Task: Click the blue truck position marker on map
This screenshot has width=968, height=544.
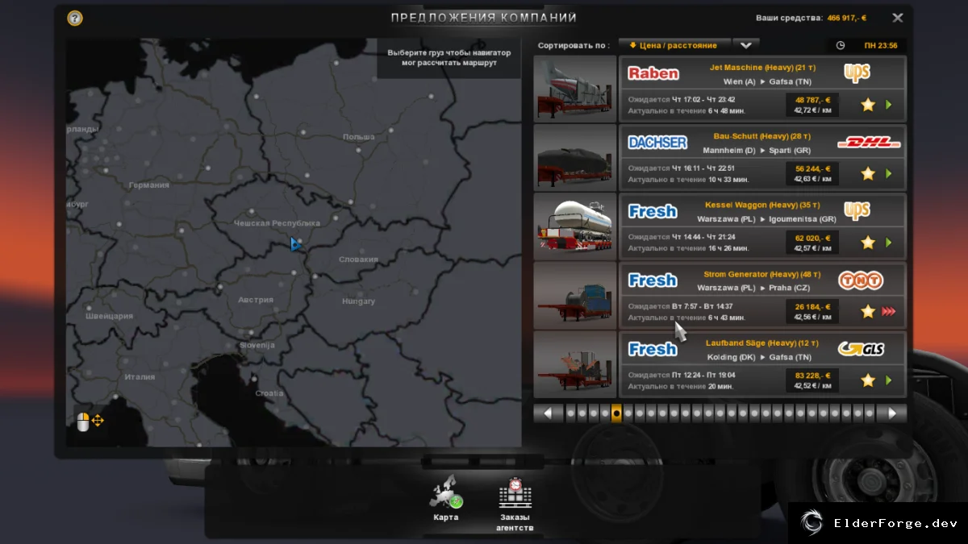Action: coord(295,243)
